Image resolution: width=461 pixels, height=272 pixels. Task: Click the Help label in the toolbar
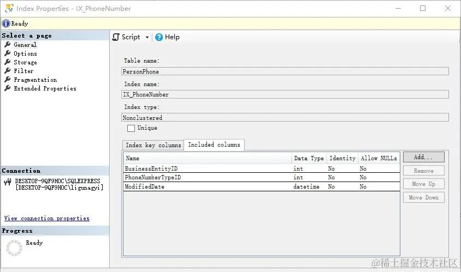click(x=172, y=37)
